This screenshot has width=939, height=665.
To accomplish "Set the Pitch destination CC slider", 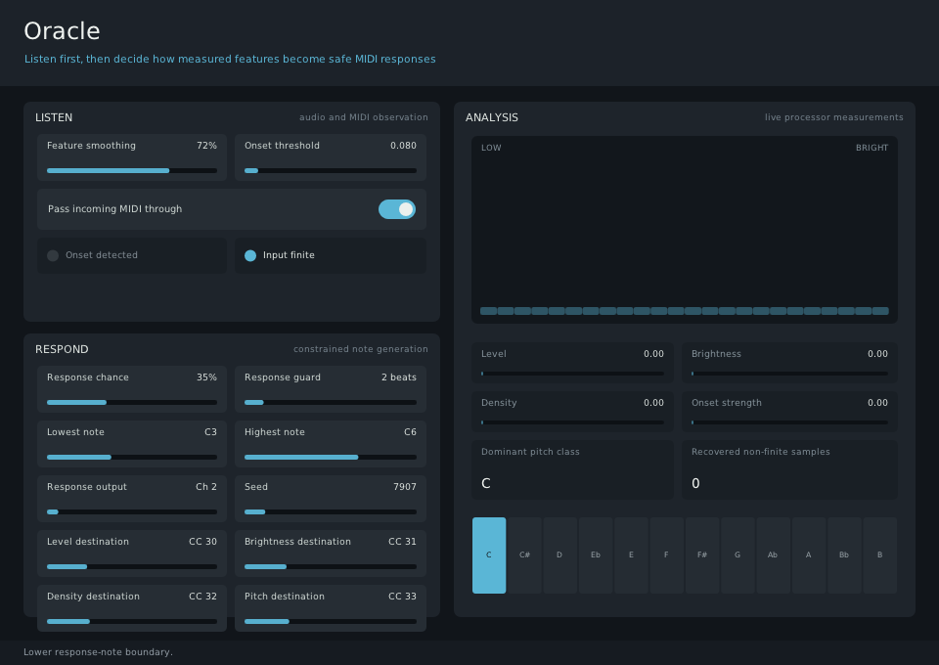I will 330,621.
